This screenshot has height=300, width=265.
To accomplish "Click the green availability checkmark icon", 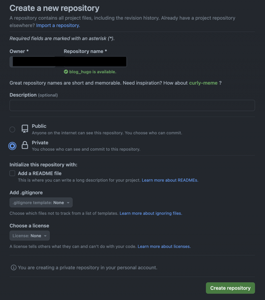I will click(x=66, y=72).
